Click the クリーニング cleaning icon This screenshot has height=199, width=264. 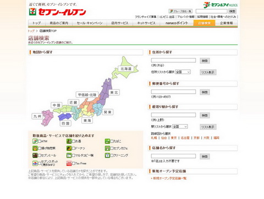[x=107, y=155]
